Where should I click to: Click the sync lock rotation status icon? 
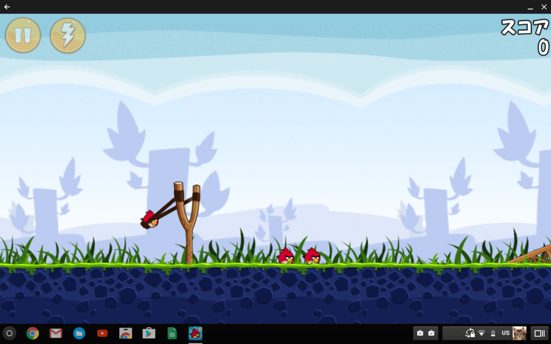(x=470, y=333)
